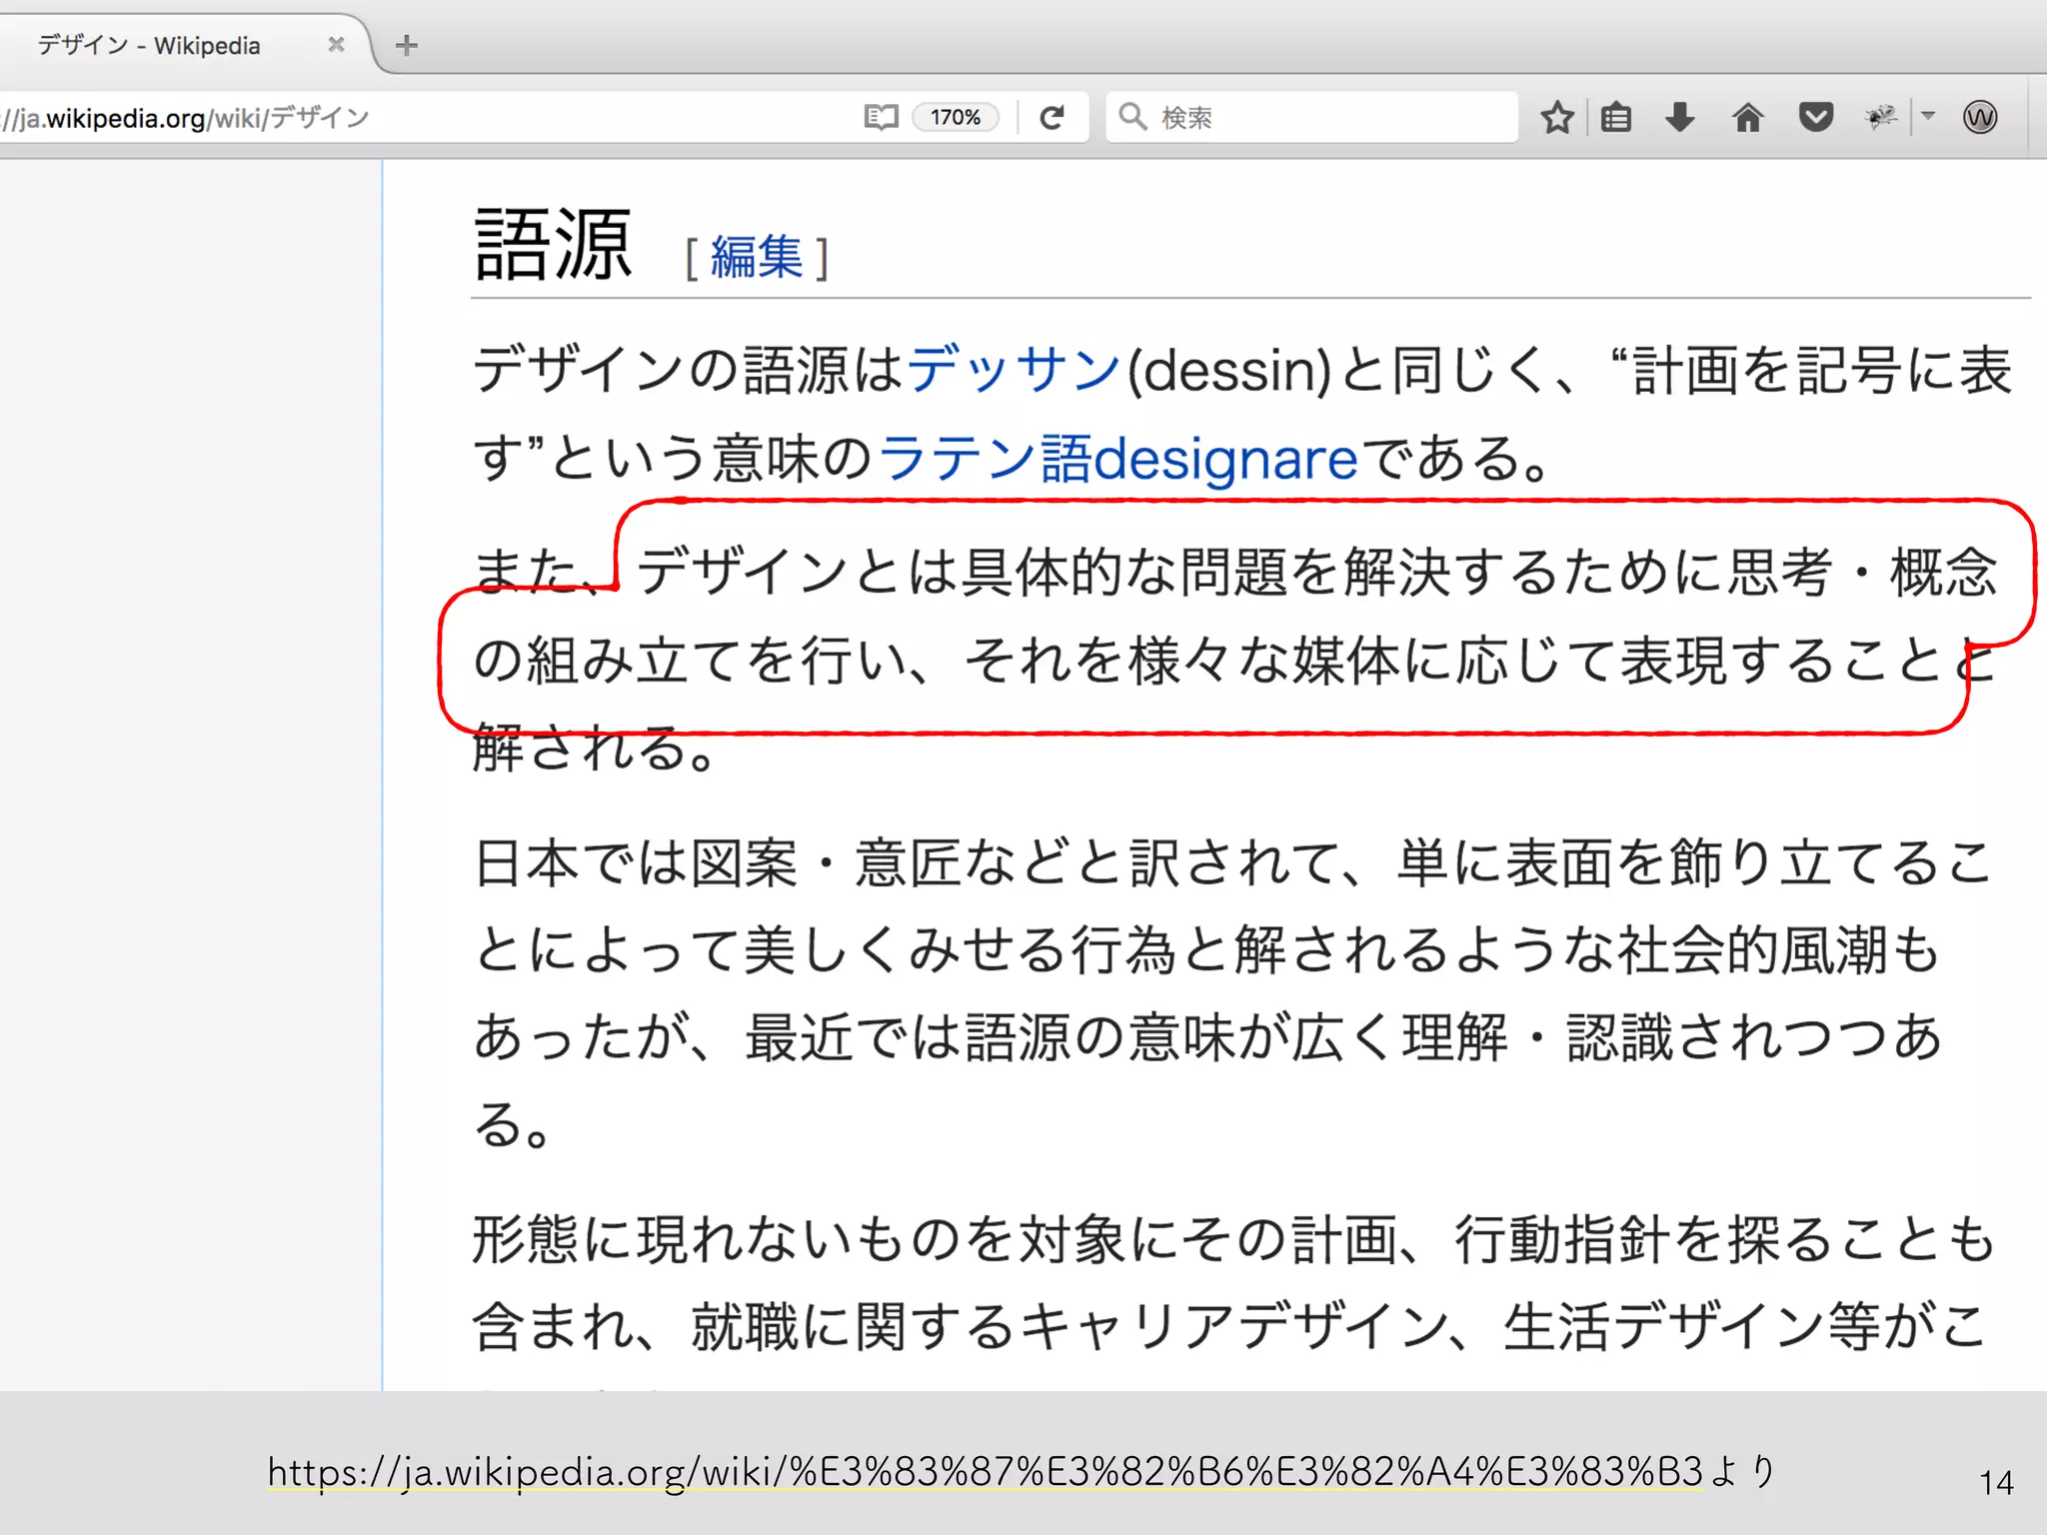Show bookmarks list icon

1616,118
